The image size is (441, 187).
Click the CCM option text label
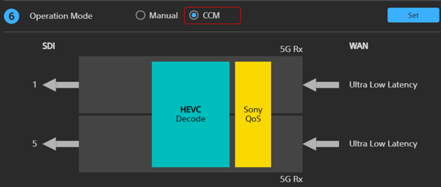click(x=211, y=15)
